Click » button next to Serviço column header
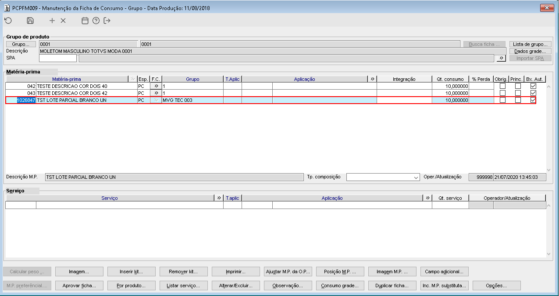 219,198
